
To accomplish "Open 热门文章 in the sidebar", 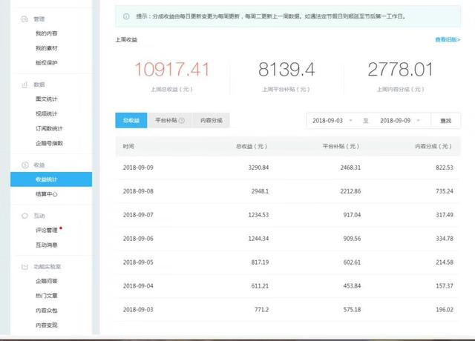I will 46,296.
